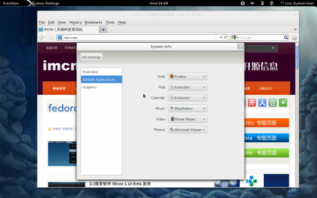Screen dimensions: 317x198
Task: Select the IMCN browser tab
Action: 68,30
